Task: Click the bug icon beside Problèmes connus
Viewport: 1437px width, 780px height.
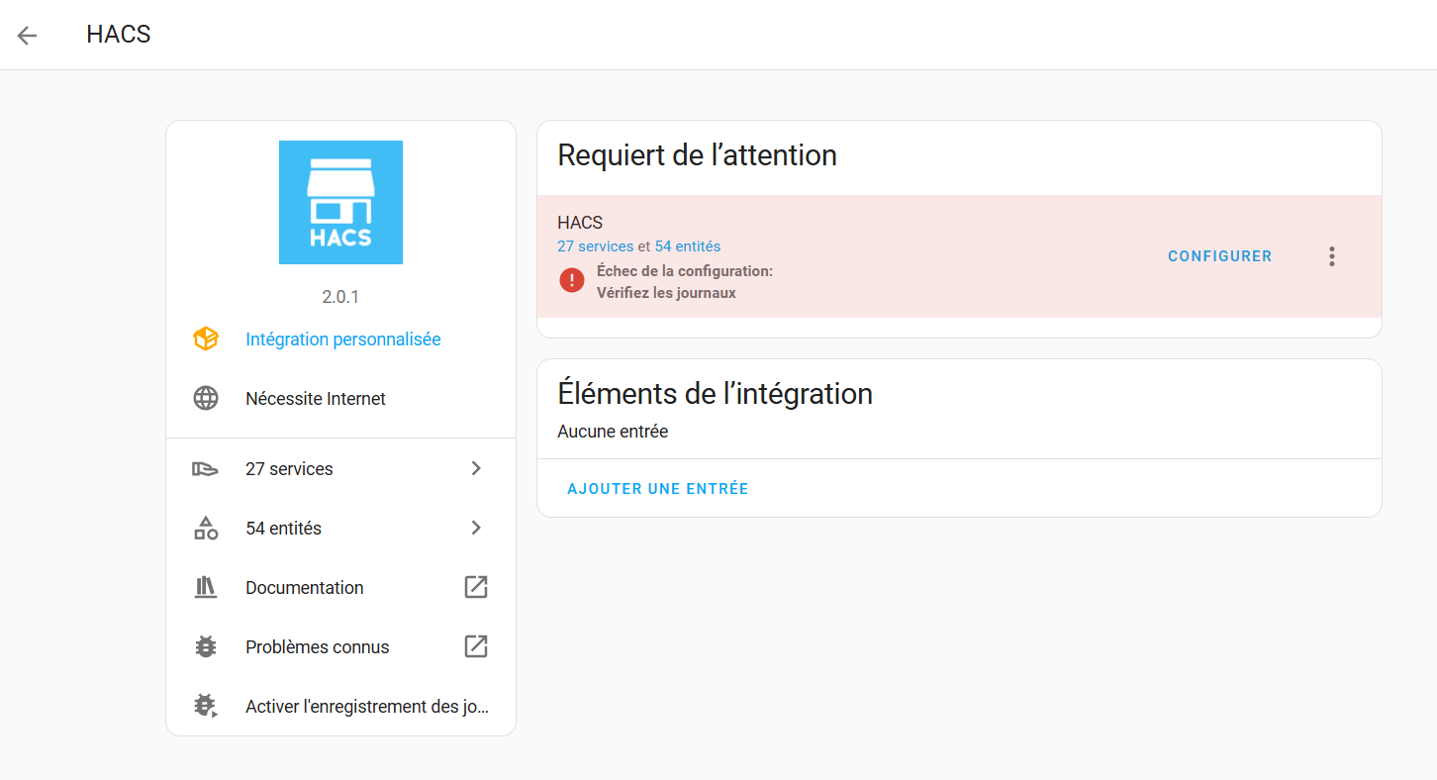Action: (x=205, y=646)
